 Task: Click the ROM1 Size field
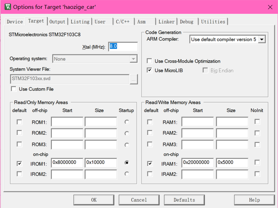[x=101, y=122]
